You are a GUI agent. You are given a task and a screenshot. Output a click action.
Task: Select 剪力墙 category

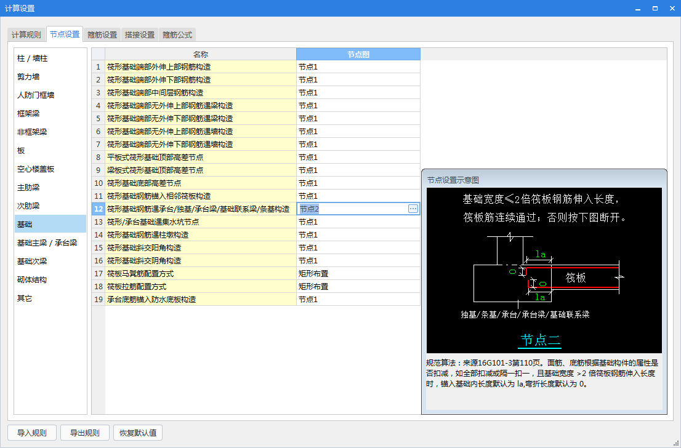(x=50, y=77)
